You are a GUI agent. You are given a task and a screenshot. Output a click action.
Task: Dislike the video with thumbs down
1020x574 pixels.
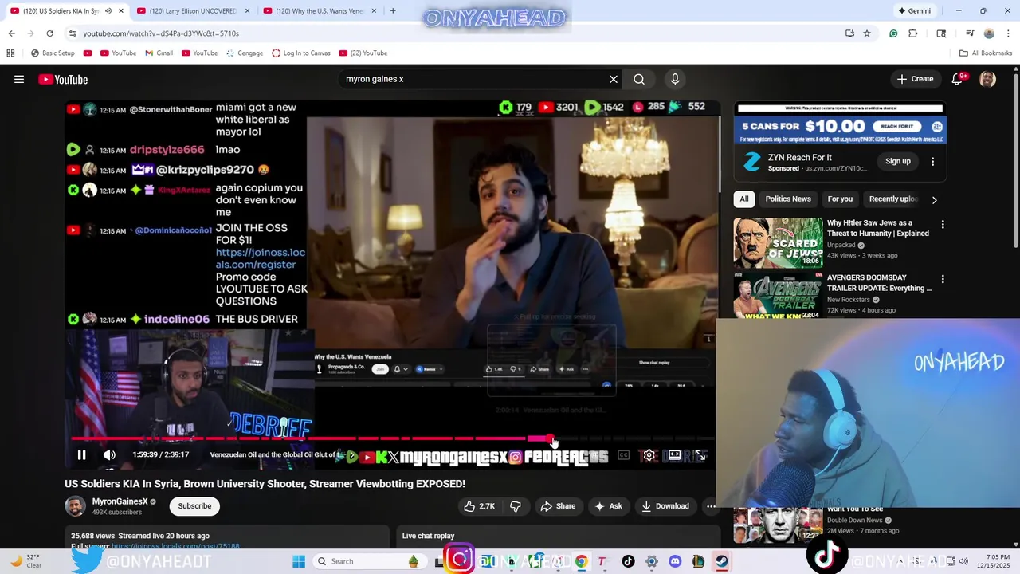coord(516,506)
